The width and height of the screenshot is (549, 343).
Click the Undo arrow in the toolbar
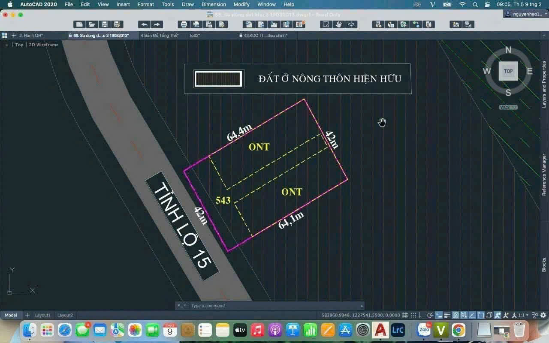[145, 24]
